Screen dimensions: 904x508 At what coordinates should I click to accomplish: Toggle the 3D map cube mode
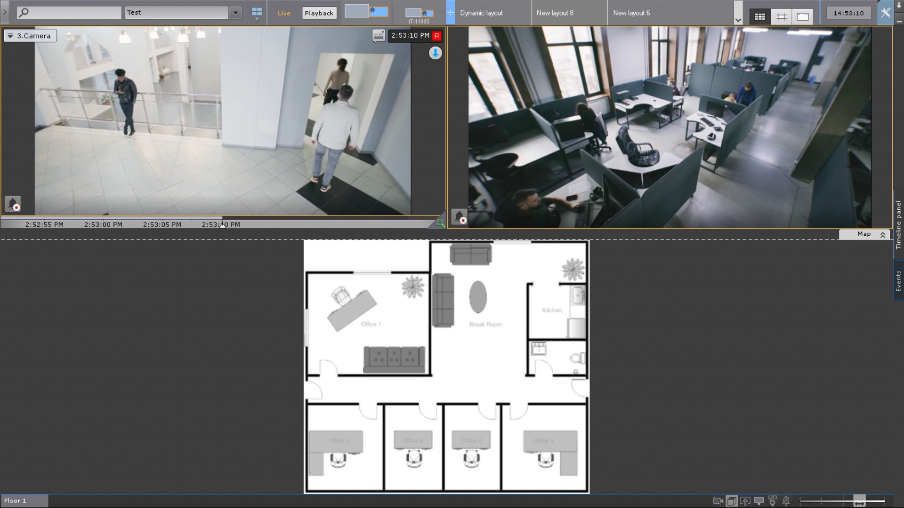tap(731, 501)
